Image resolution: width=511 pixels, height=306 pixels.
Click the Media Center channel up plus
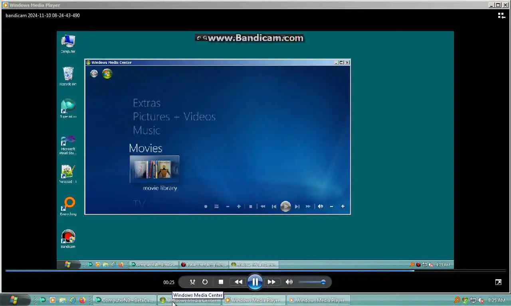tap(239, 206)
